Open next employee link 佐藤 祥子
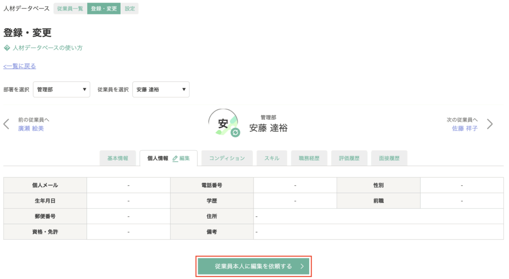Image resolution: width=509 pixels, height=279 pixels. point(465,128)
